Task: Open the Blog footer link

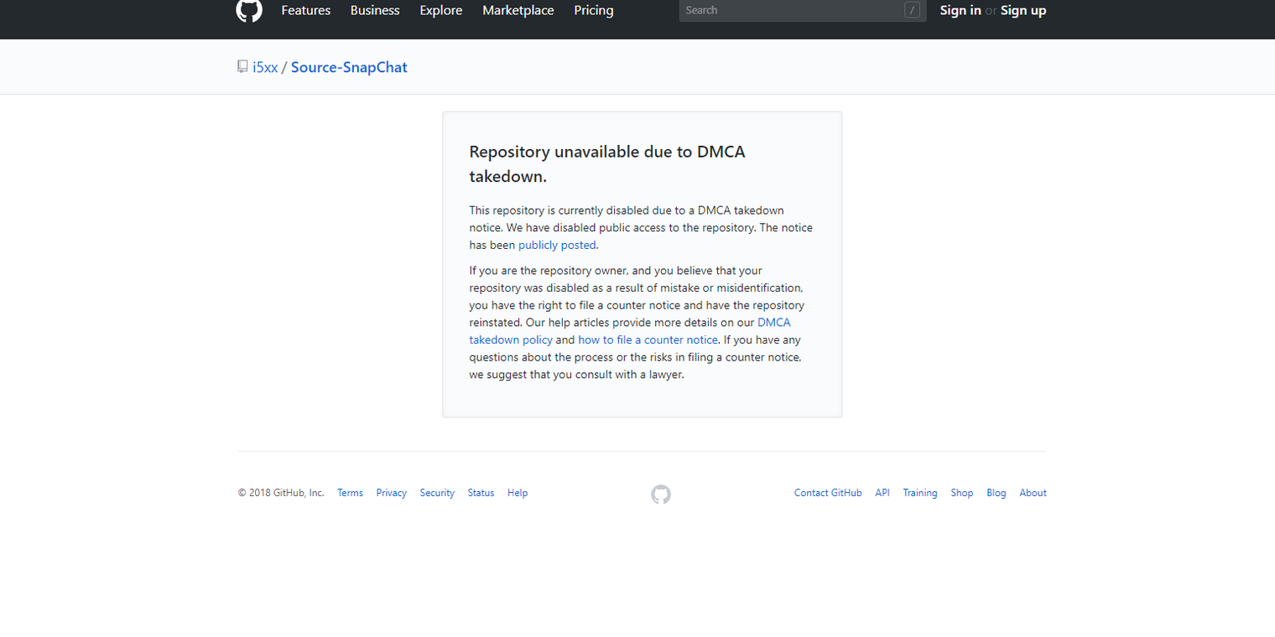Action: pyautogui.click(x=997, y=493)
